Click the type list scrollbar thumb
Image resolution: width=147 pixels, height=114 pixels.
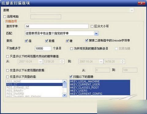(x=65, y=86)
